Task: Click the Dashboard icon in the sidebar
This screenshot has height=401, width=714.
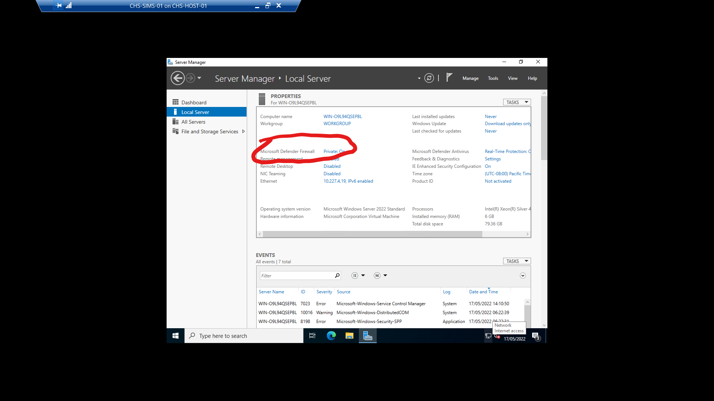Action: pyautogui.click(x=176, y=102)
